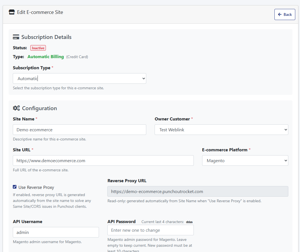Click the (Credit Card) text

(x=77, y=57)
